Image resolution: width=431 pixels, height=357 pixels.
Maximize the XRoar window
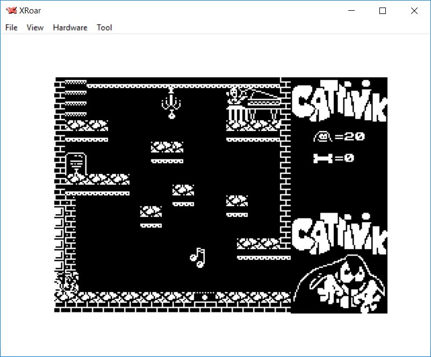tap(383, 11)
